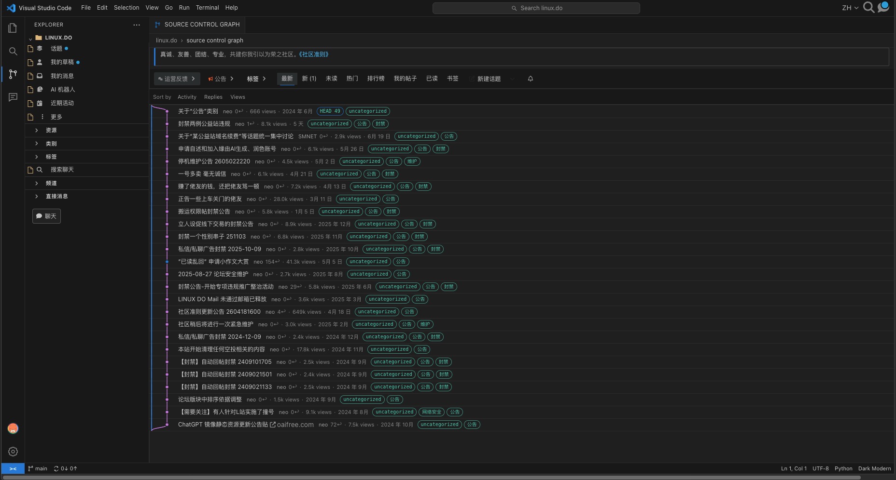896x480 pixels.
Task: Open the File menu
Action: [x=86, y=8]
